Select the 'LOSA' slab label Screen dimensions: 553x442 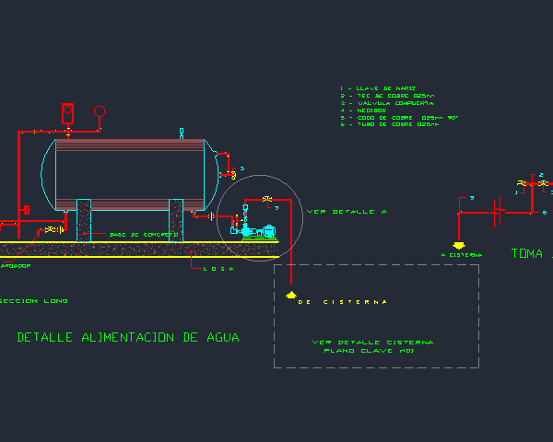click(x=218, y=269)
